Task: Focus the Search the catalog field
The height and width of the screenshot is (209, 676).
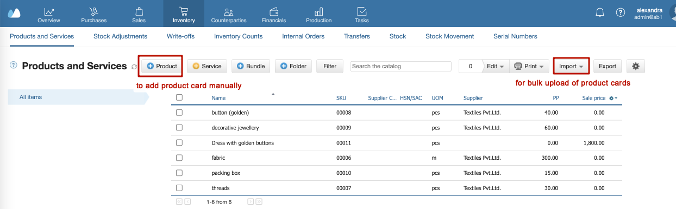Action: point(401,66)
